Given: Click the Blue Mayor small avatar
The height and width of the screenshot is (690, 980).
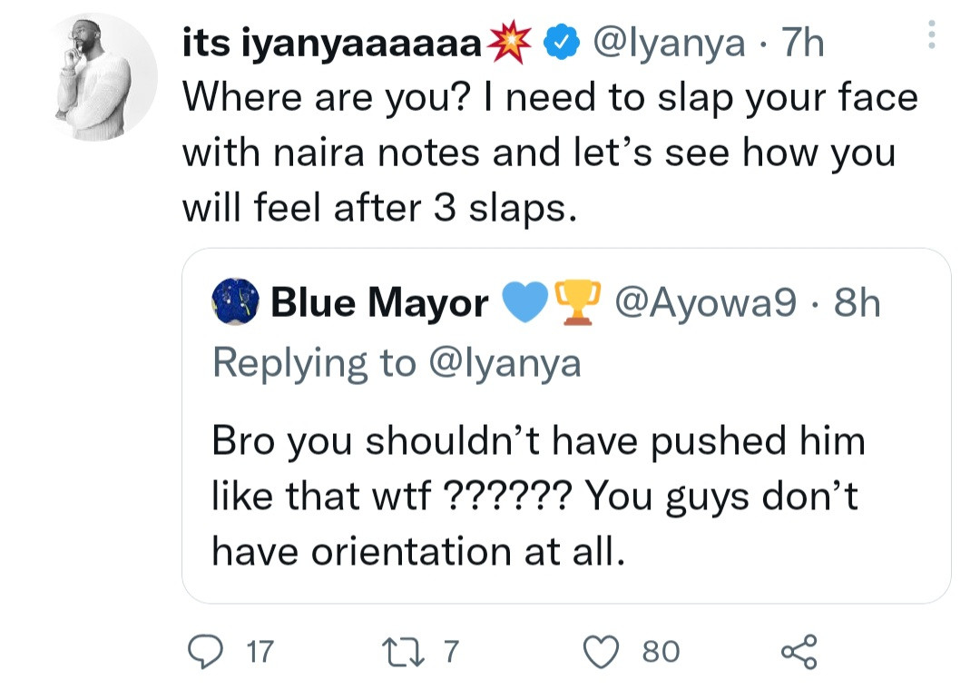Looking at the screenshot, I should click(236, 302).
